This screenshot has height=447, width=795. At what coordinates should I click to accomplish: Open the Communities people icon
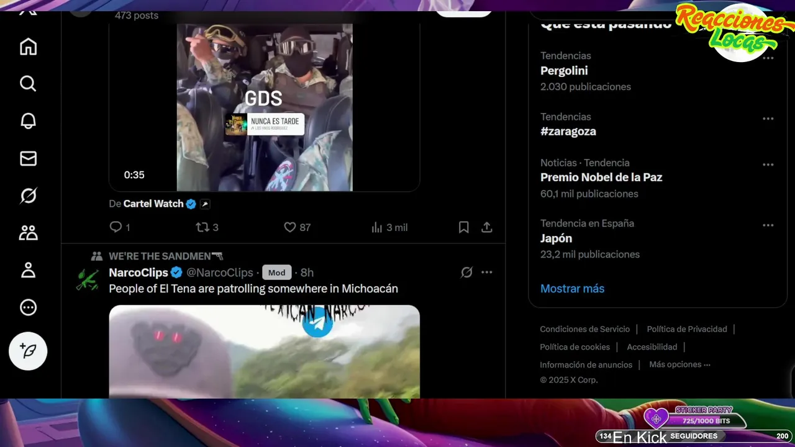tap(28, 233)
